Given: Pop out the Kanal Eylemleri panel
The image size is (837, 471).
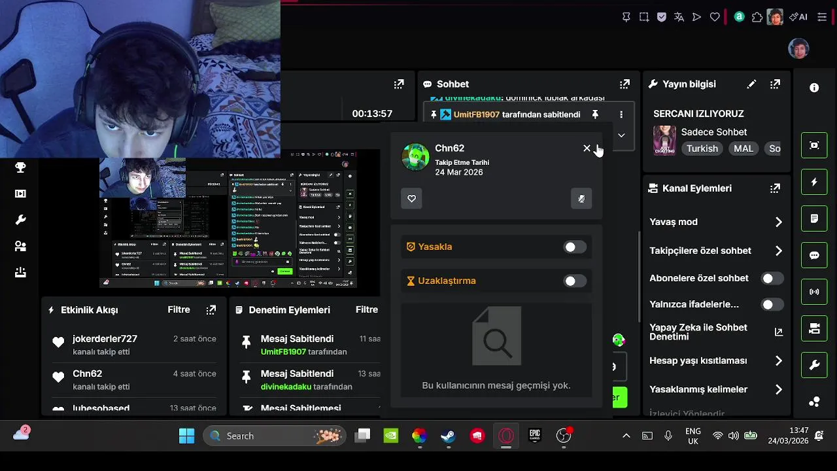Looking at the screenshot, I should click(775, 188).
